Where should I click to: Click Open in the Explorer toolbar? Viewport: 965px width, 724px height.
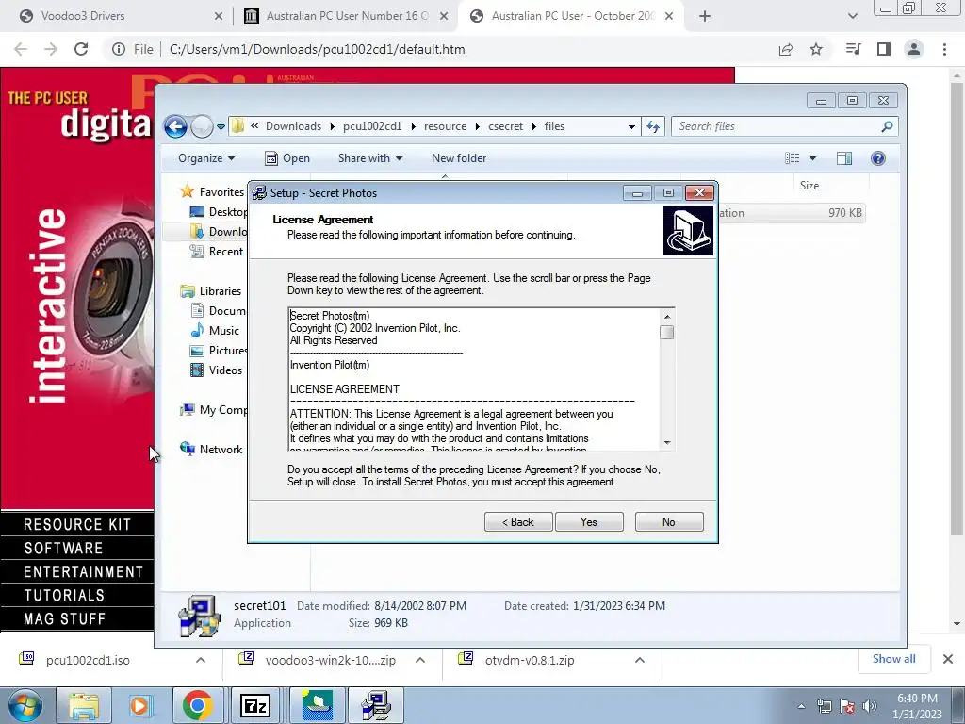[287, 158]
